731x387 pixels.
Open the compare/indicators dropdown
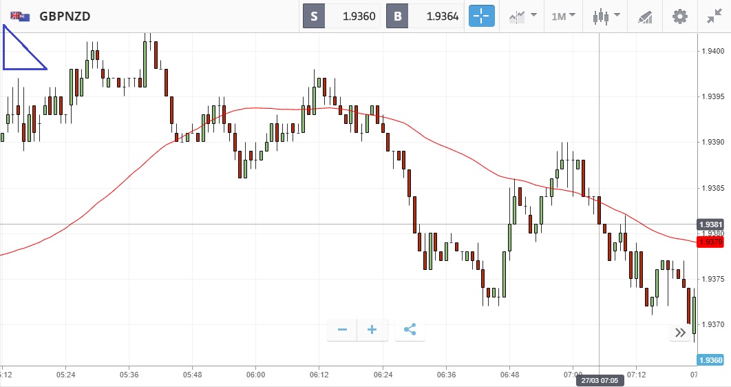pyautogui.click(x=523, y=16)
